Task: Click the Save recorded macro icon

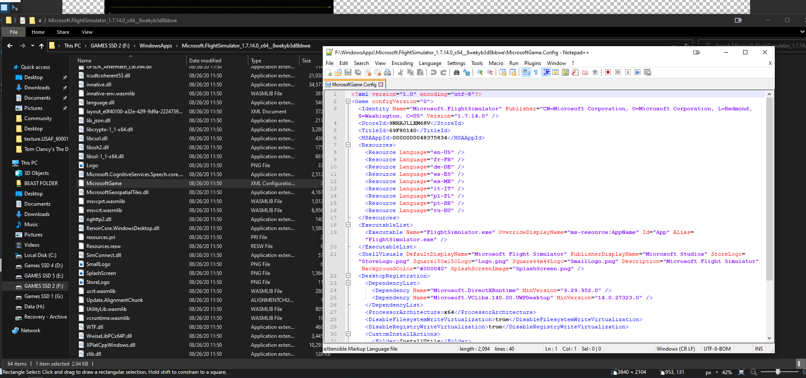Action: [x=647, y=72]
